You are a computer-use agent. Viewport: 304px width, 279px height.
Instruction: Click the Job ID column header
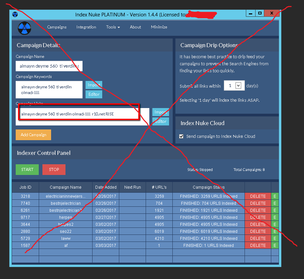pyautogui.click(x=25, y=187)
